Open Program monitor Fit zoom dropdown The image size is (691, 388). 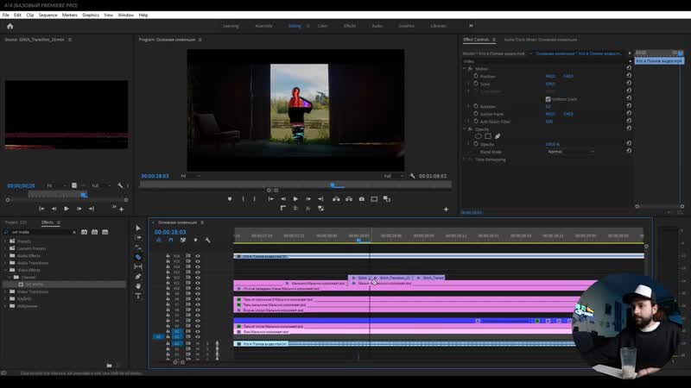point(190,176)
